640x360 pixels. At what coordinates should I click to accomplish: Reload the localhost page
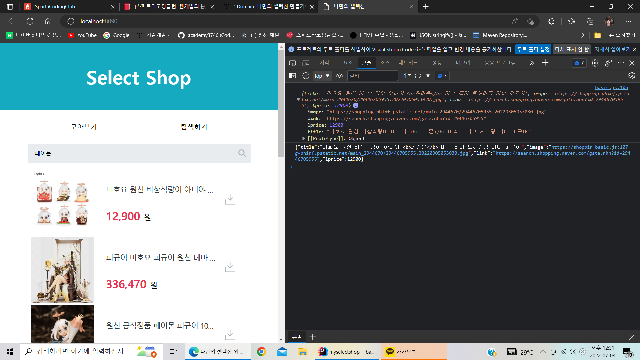pos(30,21)
